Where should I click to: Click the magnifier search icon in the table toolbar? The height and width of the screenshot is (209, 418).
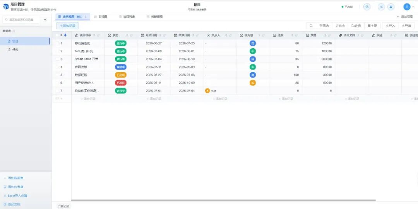pos(311,26)
